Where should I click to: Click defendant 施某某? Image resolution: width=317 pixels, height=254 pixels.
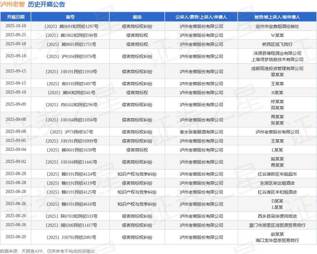point(277,159)
